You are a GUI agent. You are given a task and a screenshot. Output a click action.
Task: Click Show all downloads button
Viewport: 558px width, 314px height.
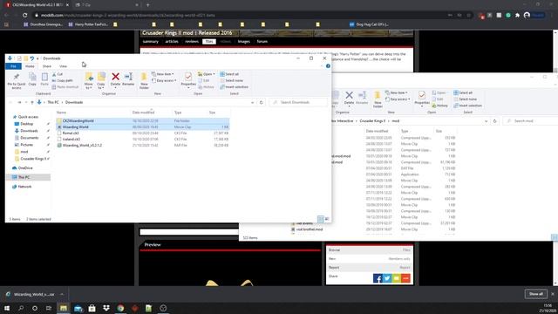[x=535, y=294]
